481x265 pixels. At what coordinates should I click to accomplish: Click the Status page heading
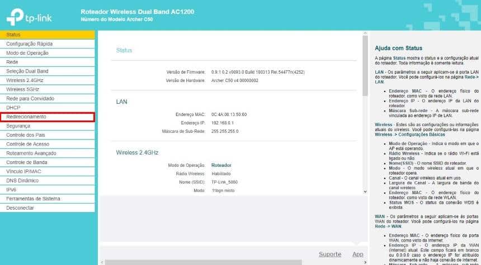[x=124, y=51]
